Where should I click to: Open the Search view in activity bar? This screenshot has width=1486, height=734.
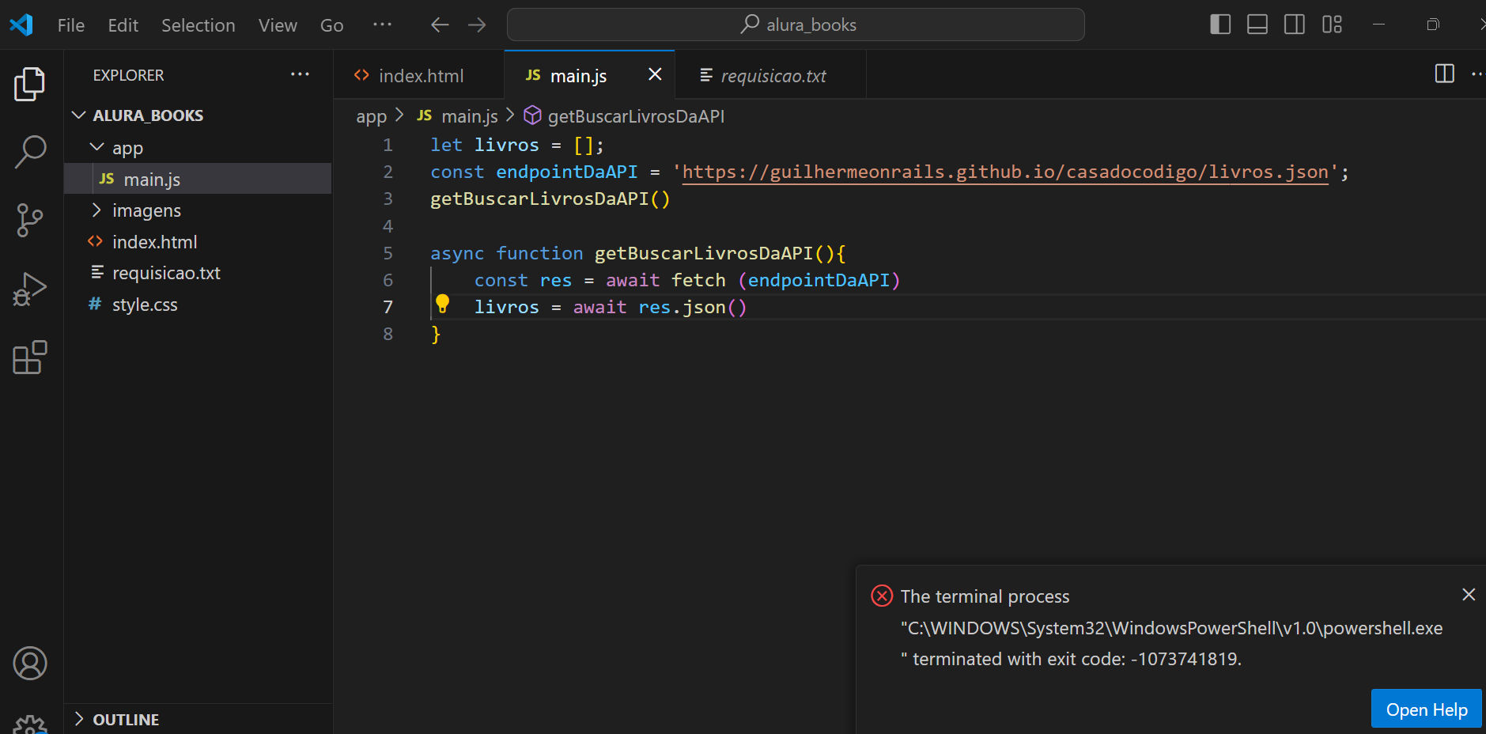point(30,152)
